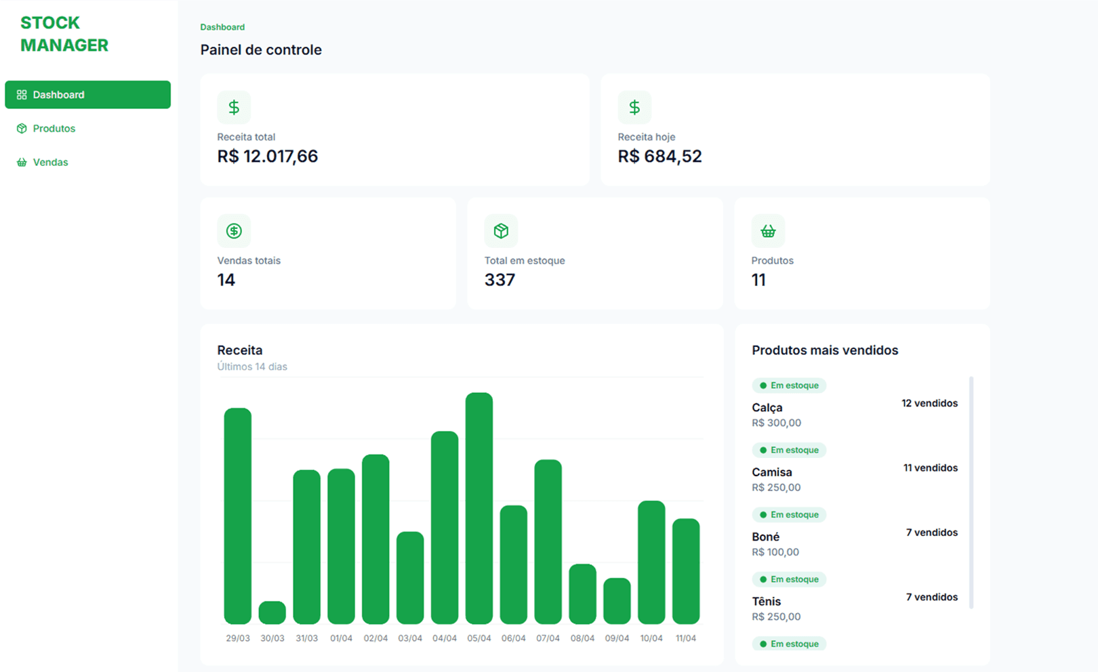Click the 05/04 revenue bar

tap(479, 508)
